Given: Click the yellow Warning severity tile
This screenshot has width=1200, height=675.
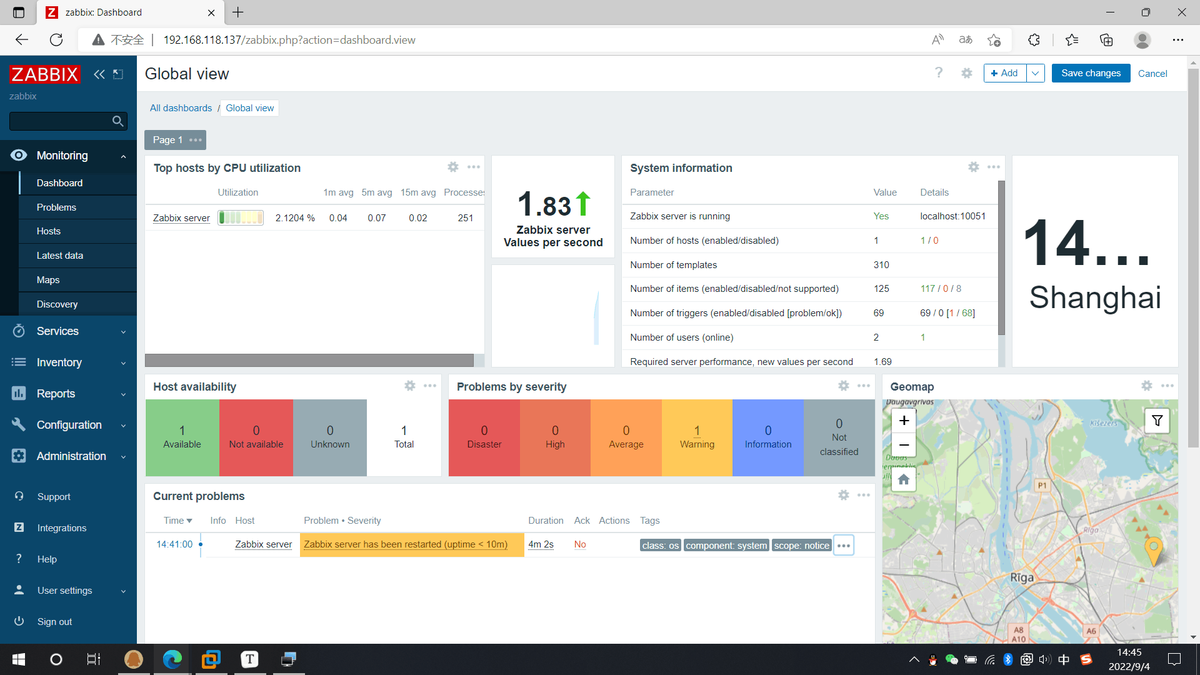Looking at the screenshot, I should tap(697, 437).
